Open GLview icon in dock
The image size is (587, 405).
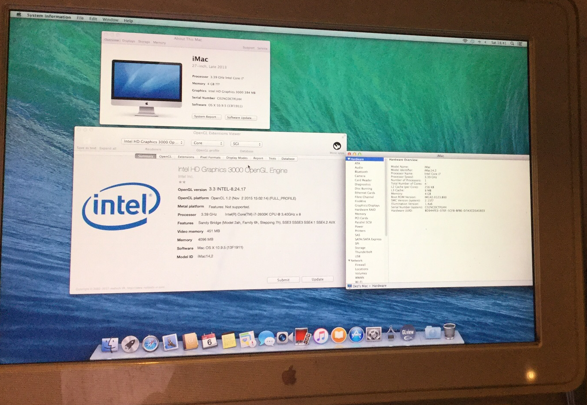point(407,333)
